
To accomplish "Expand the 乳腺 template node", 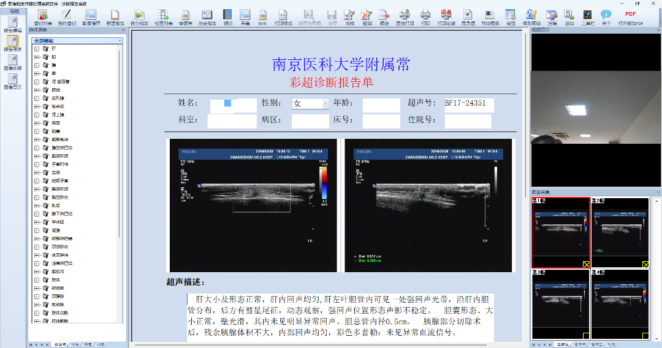I will click(x=37, y=205).
